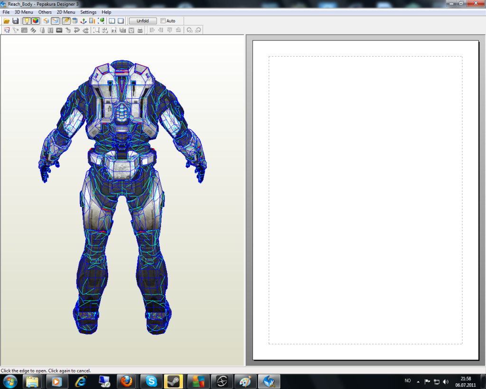Click the Save floppy disk icon
486x389 pixels.
tap(15, 21)
